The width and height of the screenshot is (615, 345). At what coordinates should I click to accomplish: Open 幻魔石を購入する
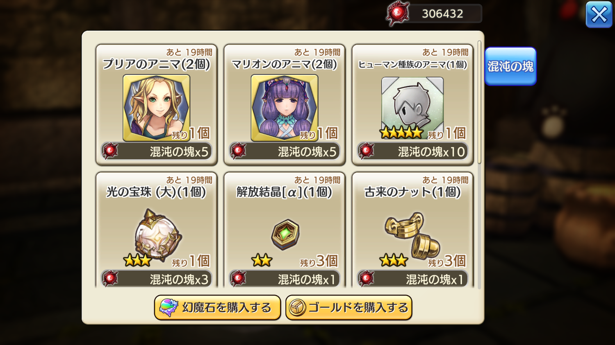[217, 307]
